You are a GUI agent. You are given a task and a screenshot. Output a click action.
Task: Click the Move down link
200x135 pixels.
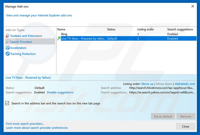tap(164, 84)
